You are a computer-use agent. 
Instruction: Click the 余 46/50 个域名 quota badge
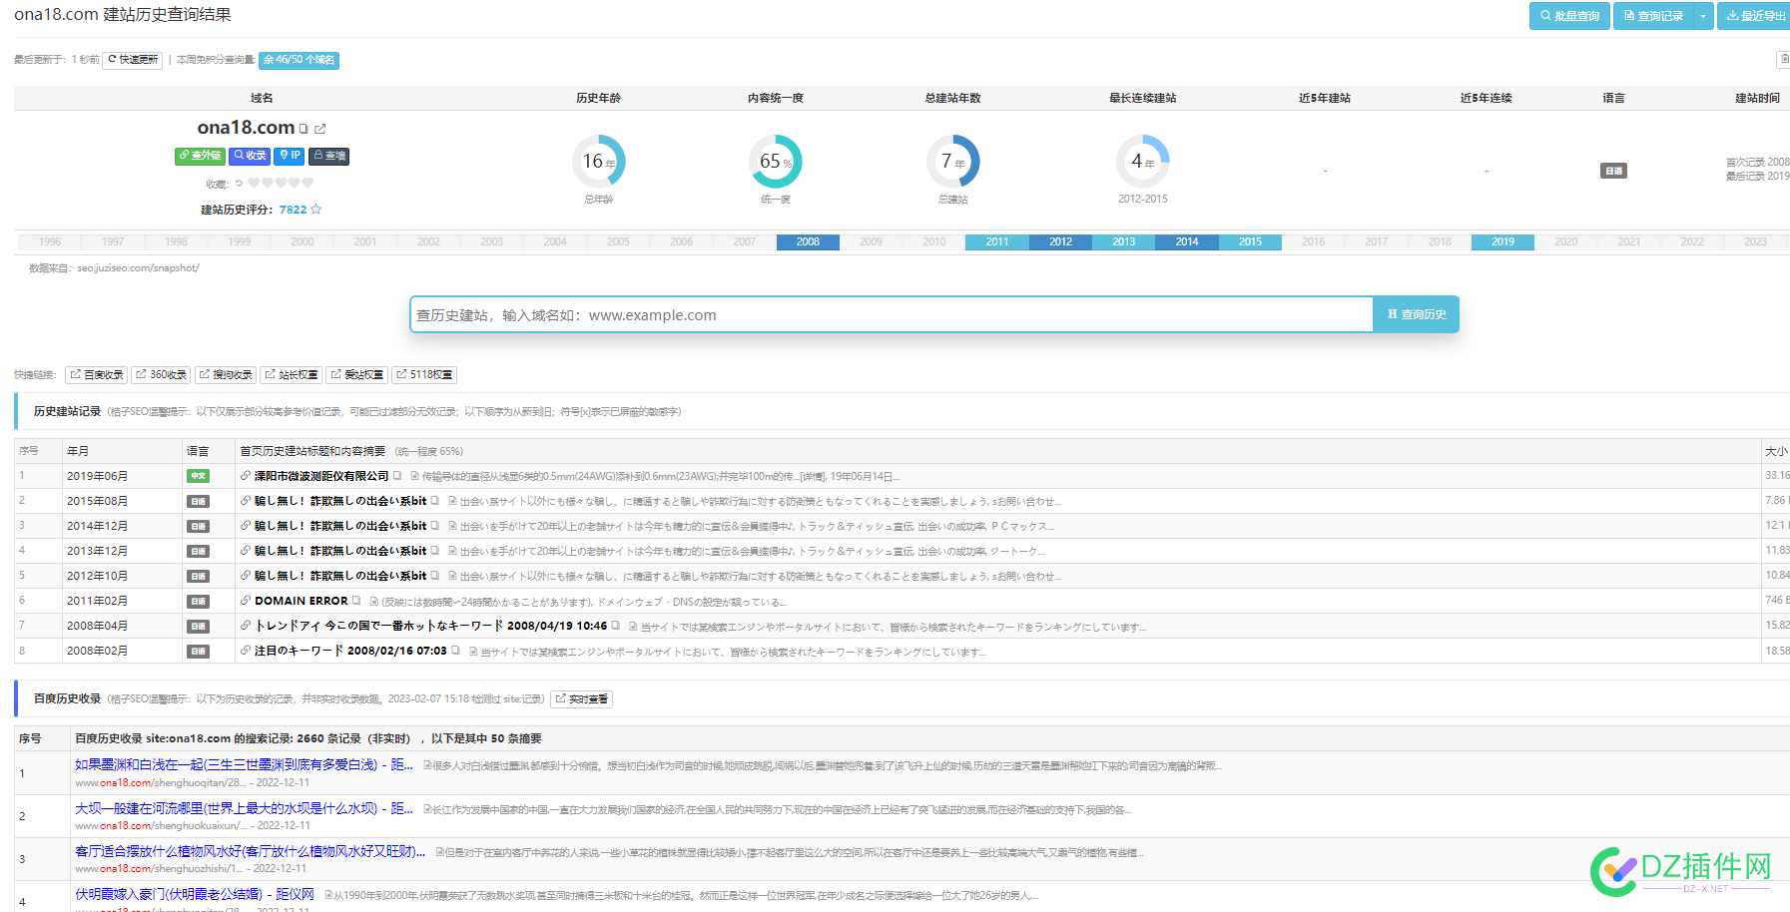298,60
